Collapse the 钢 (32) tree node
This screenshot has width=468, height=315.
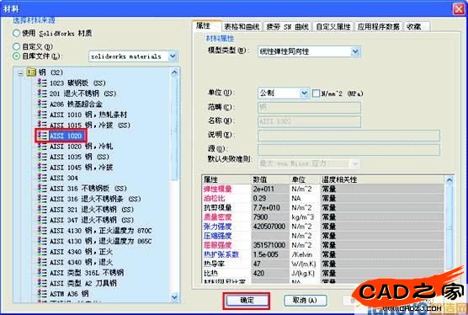click(x=20, y=72)
